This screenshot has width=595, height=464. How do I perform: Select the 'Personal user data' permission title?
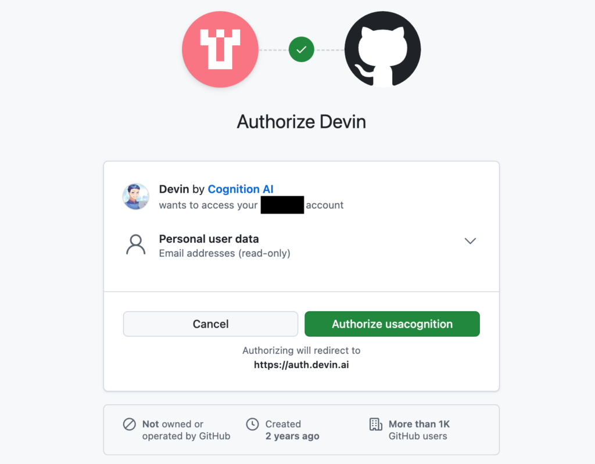(209, 239)
